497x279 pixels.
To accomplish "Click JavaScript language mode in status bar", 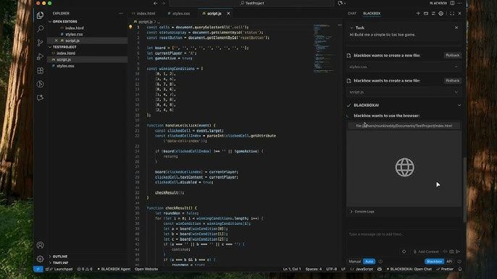I will (364, 269).
